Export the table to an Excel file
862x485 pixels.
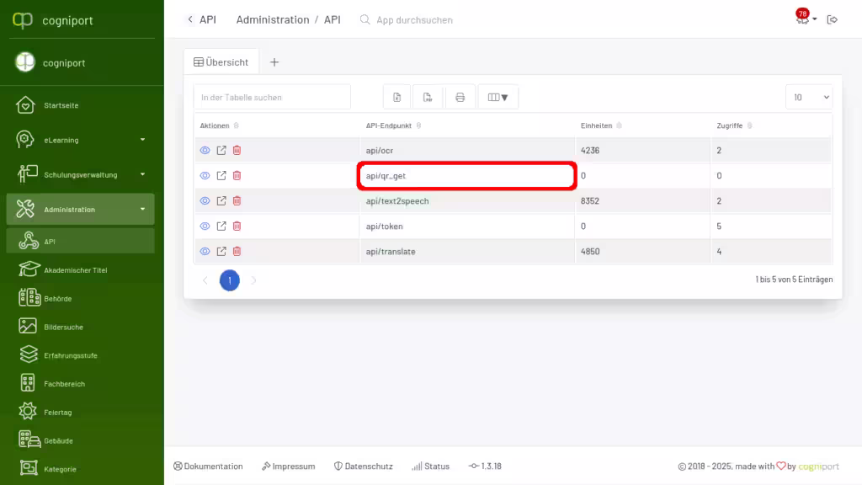[397, 98]
